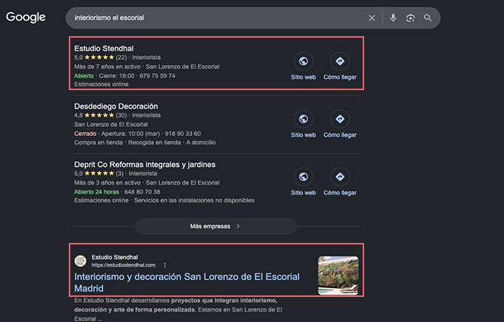Click Cómo llegar label for Desdediego Decoración
The width and height of the screenshot is (504, 322).
click(340, 135)
